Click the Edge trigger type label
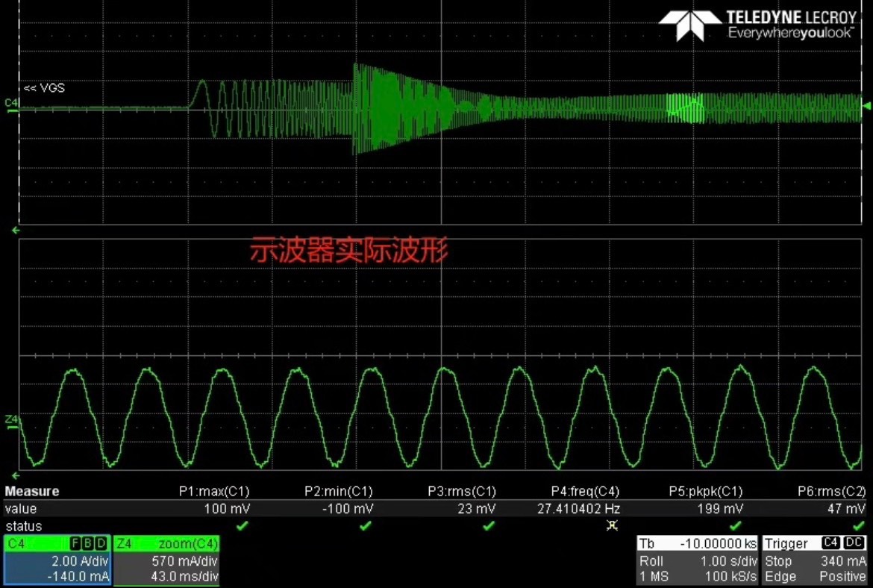 tap(780, 576)
